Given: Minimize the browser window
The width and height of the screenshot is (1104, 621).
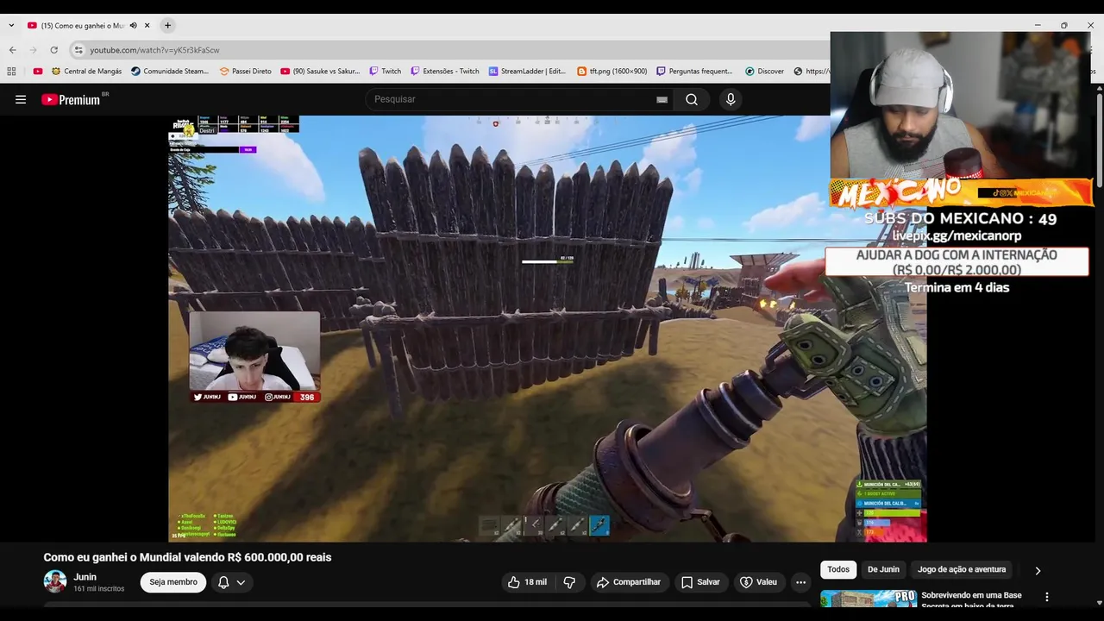Looking at the screenshot, I should (x=1038, y=26).
